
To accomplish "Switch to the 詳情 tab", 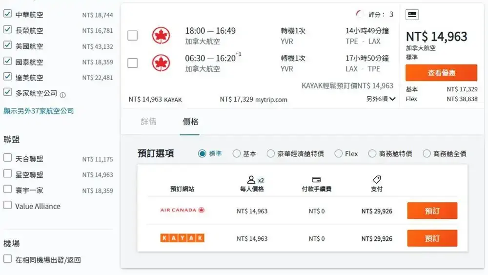I will [148, 122].
